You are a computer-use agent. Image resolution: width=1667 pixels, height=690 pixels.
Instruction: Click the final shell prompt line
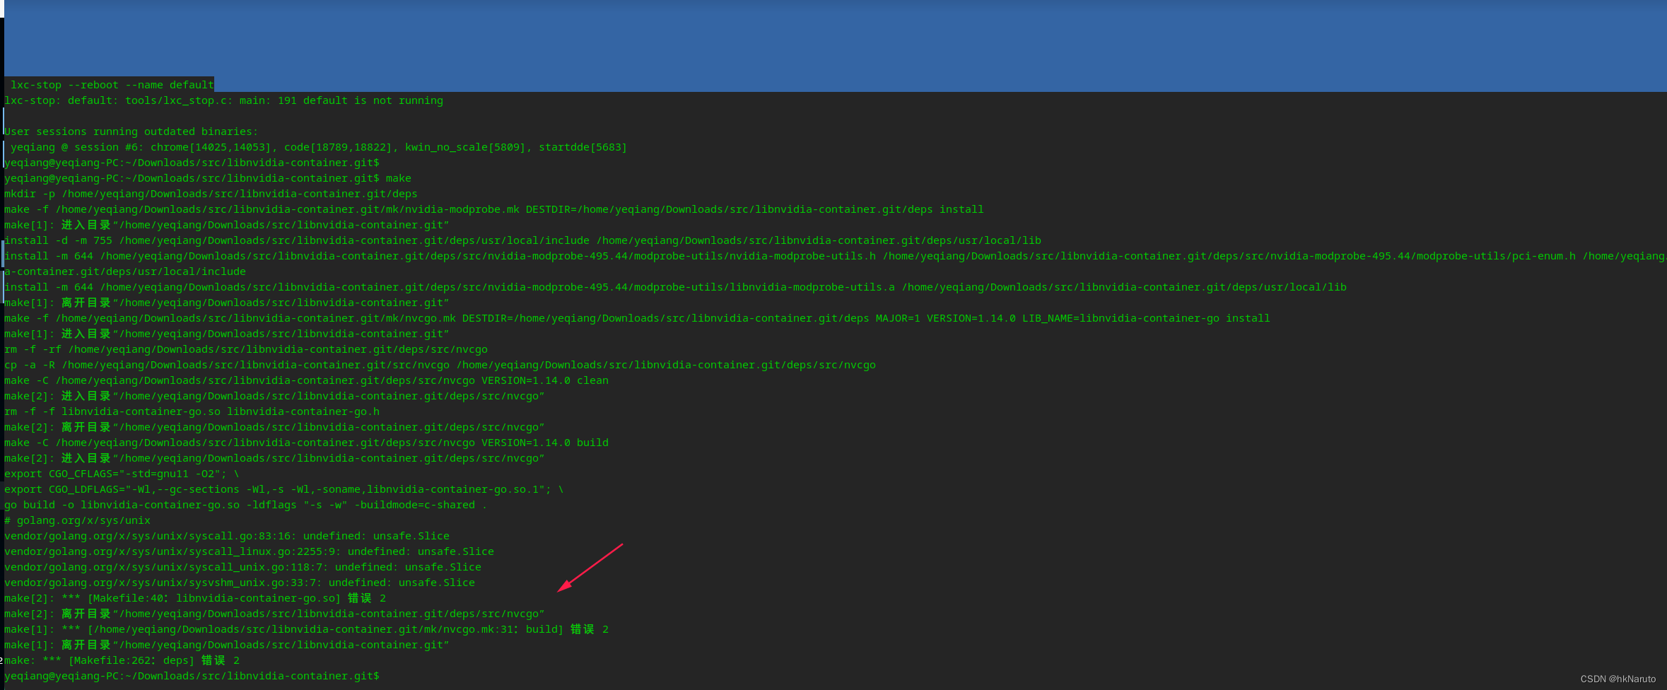click(191, 675)
